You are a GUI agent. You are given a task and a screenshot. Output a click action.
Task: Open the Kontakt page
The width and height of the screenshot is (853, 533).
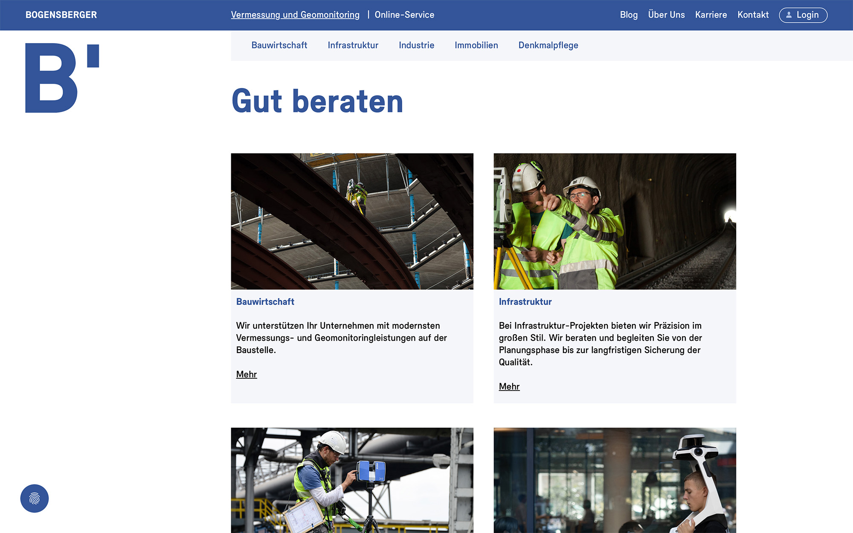pyautogui.click(x=753, y=15)
